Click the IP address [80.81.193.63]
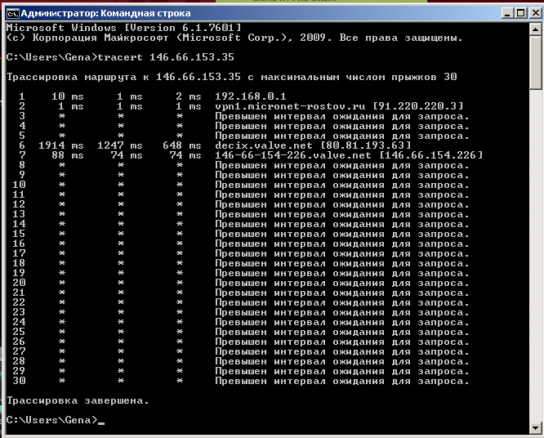544x438 pixels. (x=366, y=145)
